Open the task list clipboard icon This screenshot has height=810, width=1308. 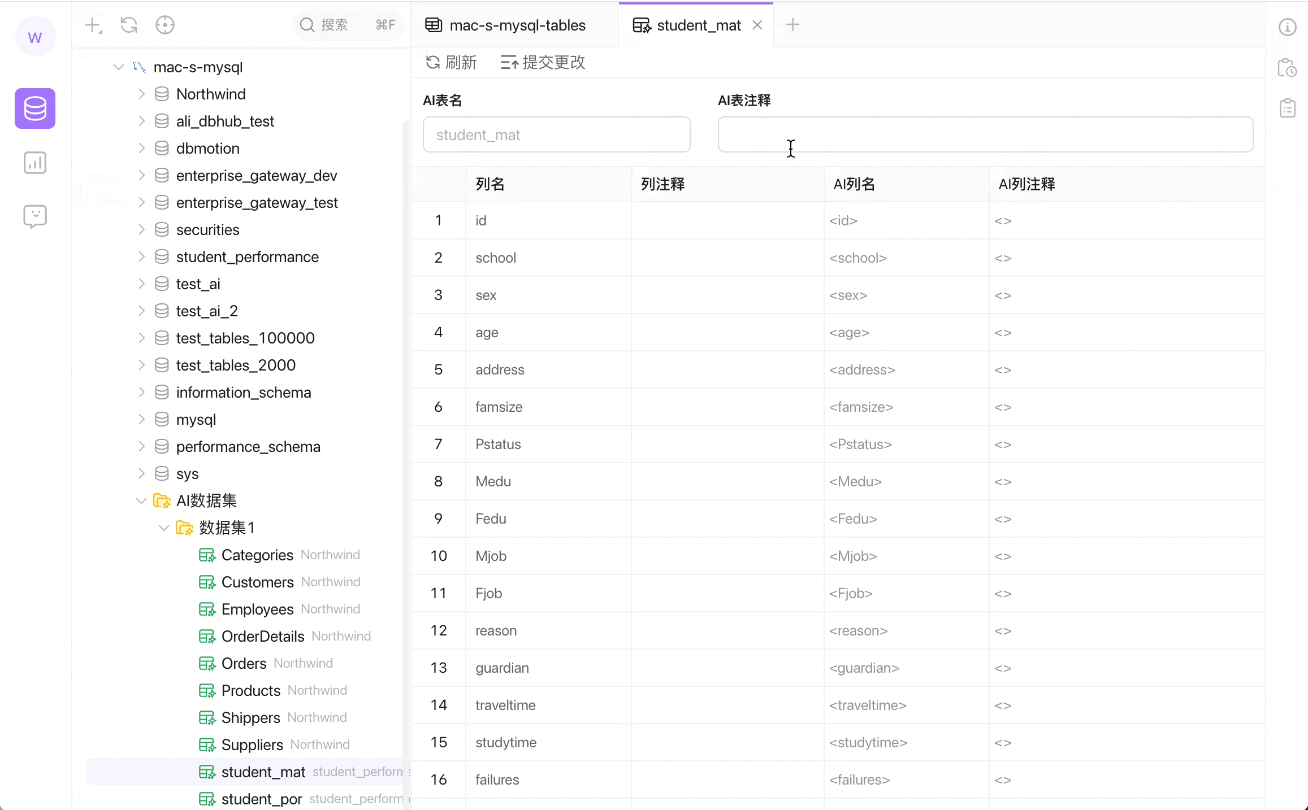pos(1287,108)
